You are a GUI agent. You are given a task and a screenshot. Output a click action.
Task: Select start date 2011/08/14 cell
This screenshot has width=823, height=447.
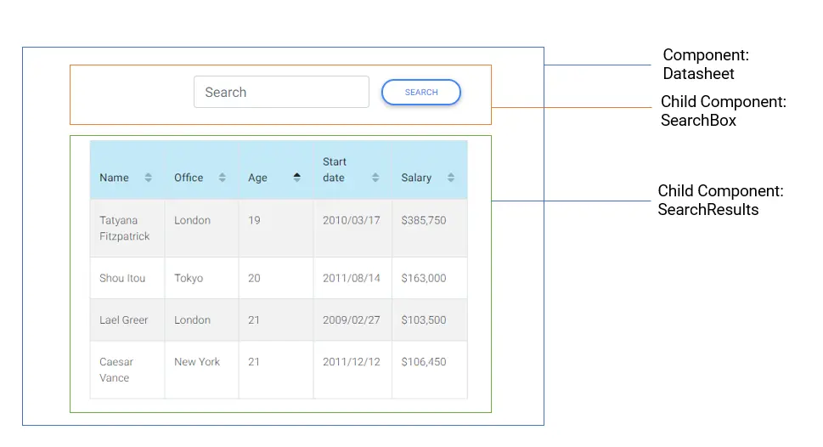352,278
